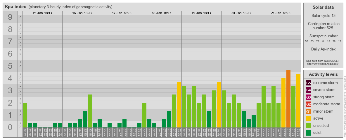Click the y-axis scale number 7
346x140 pixels.
point(10,42)
